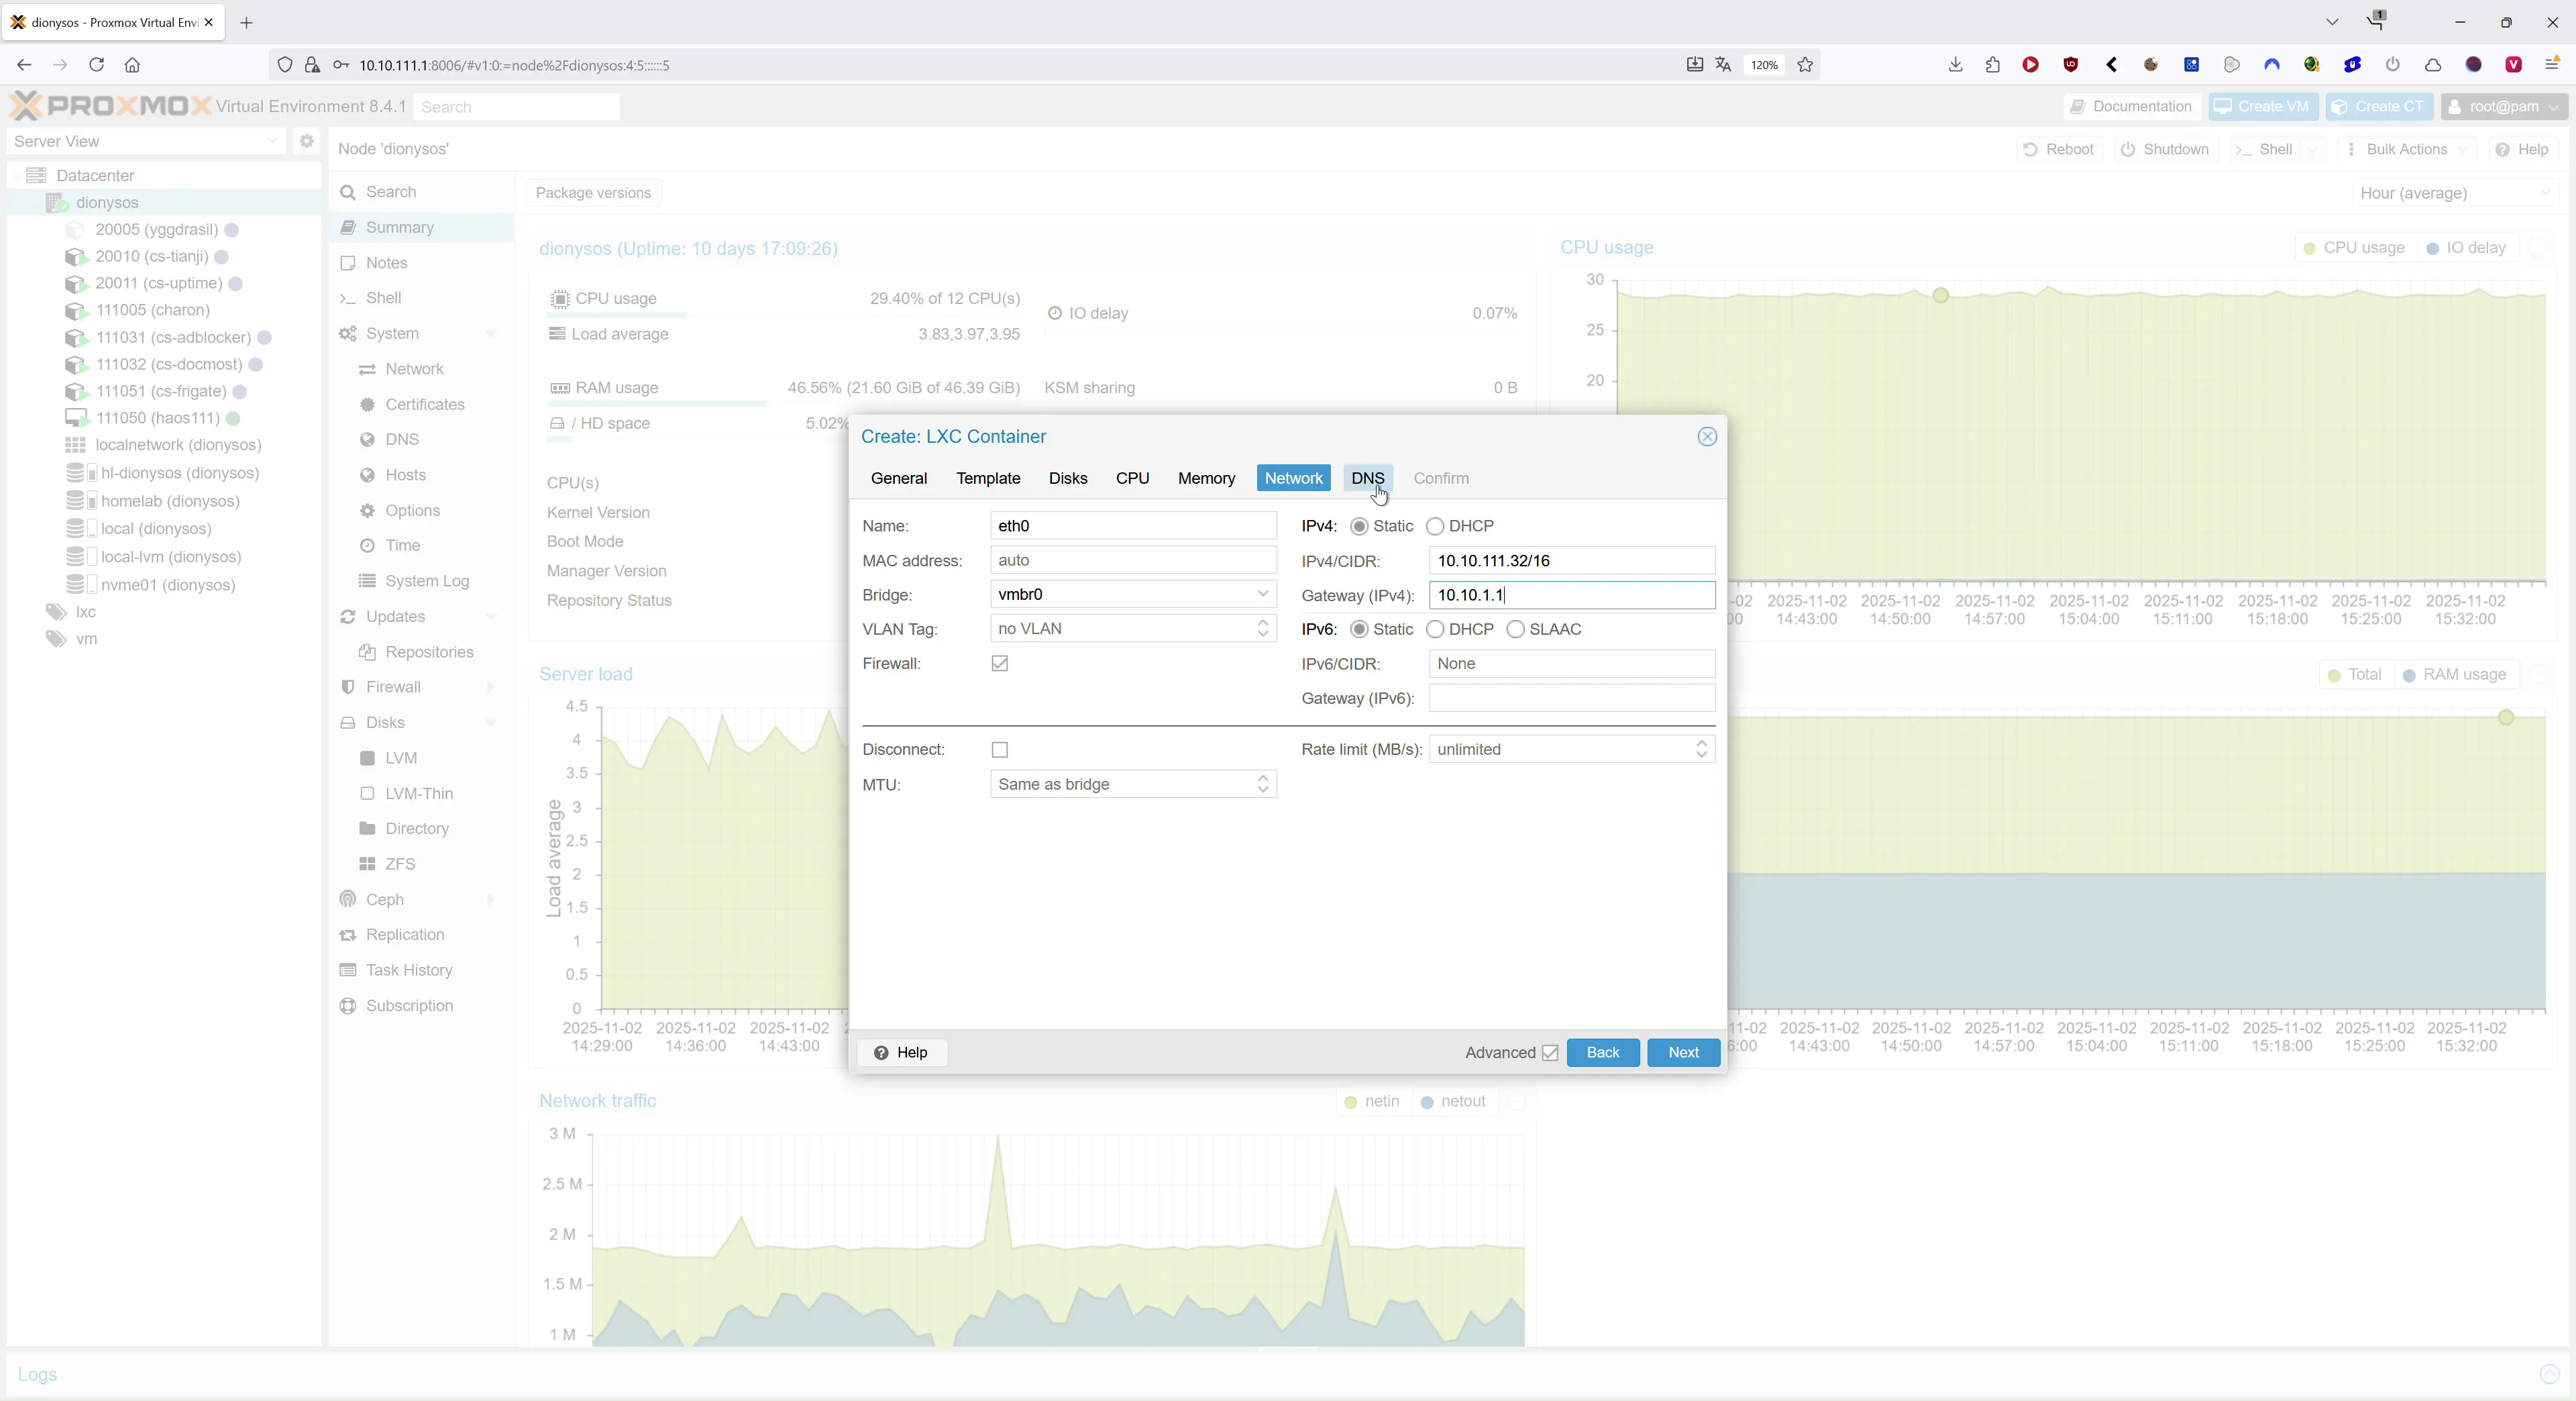
Task: Uncheck the Firewall checkbox
Action: coord(999,663)
